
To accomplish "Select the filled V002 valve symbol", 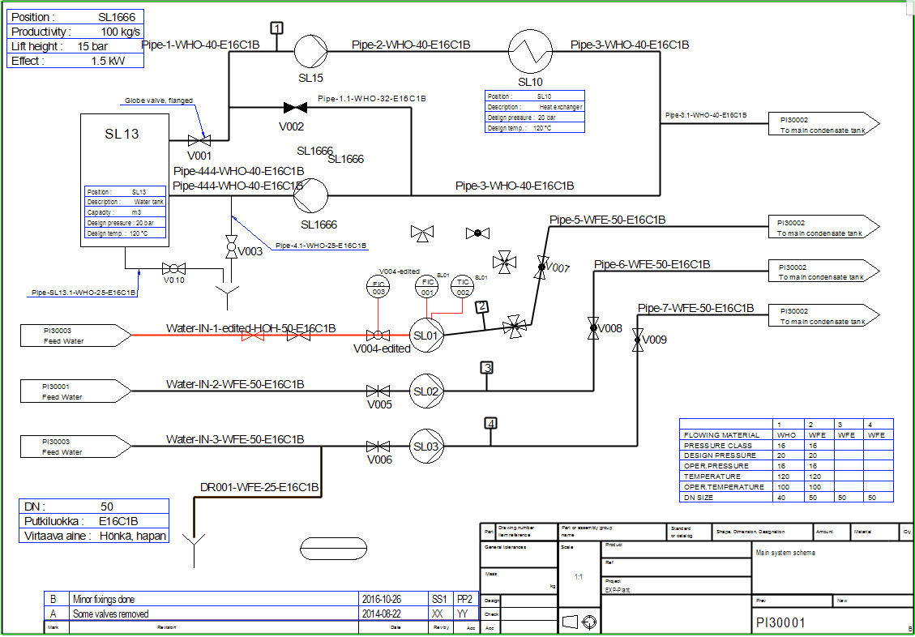I will [291, 107].
